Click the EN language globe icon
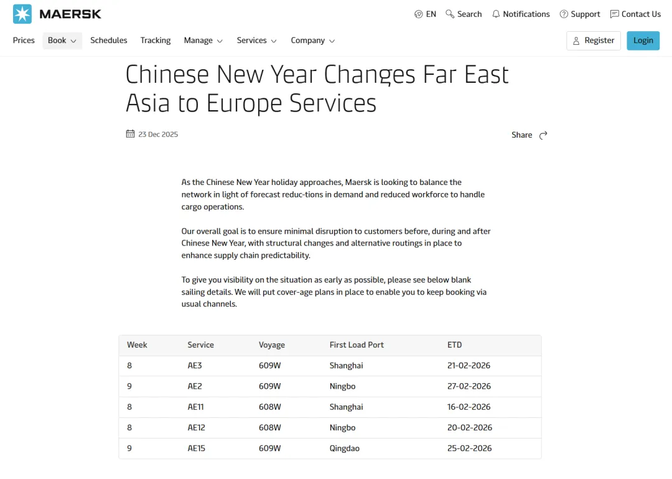Viewport: 672px width, 479px height. [418, 13]
